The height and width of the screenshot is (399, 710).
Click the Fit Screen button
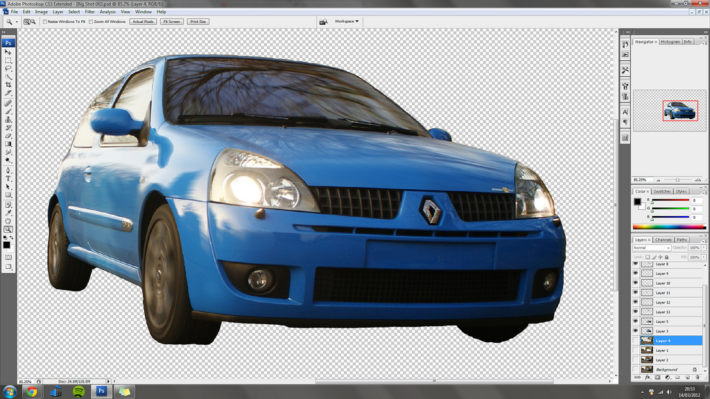[171, 21]
